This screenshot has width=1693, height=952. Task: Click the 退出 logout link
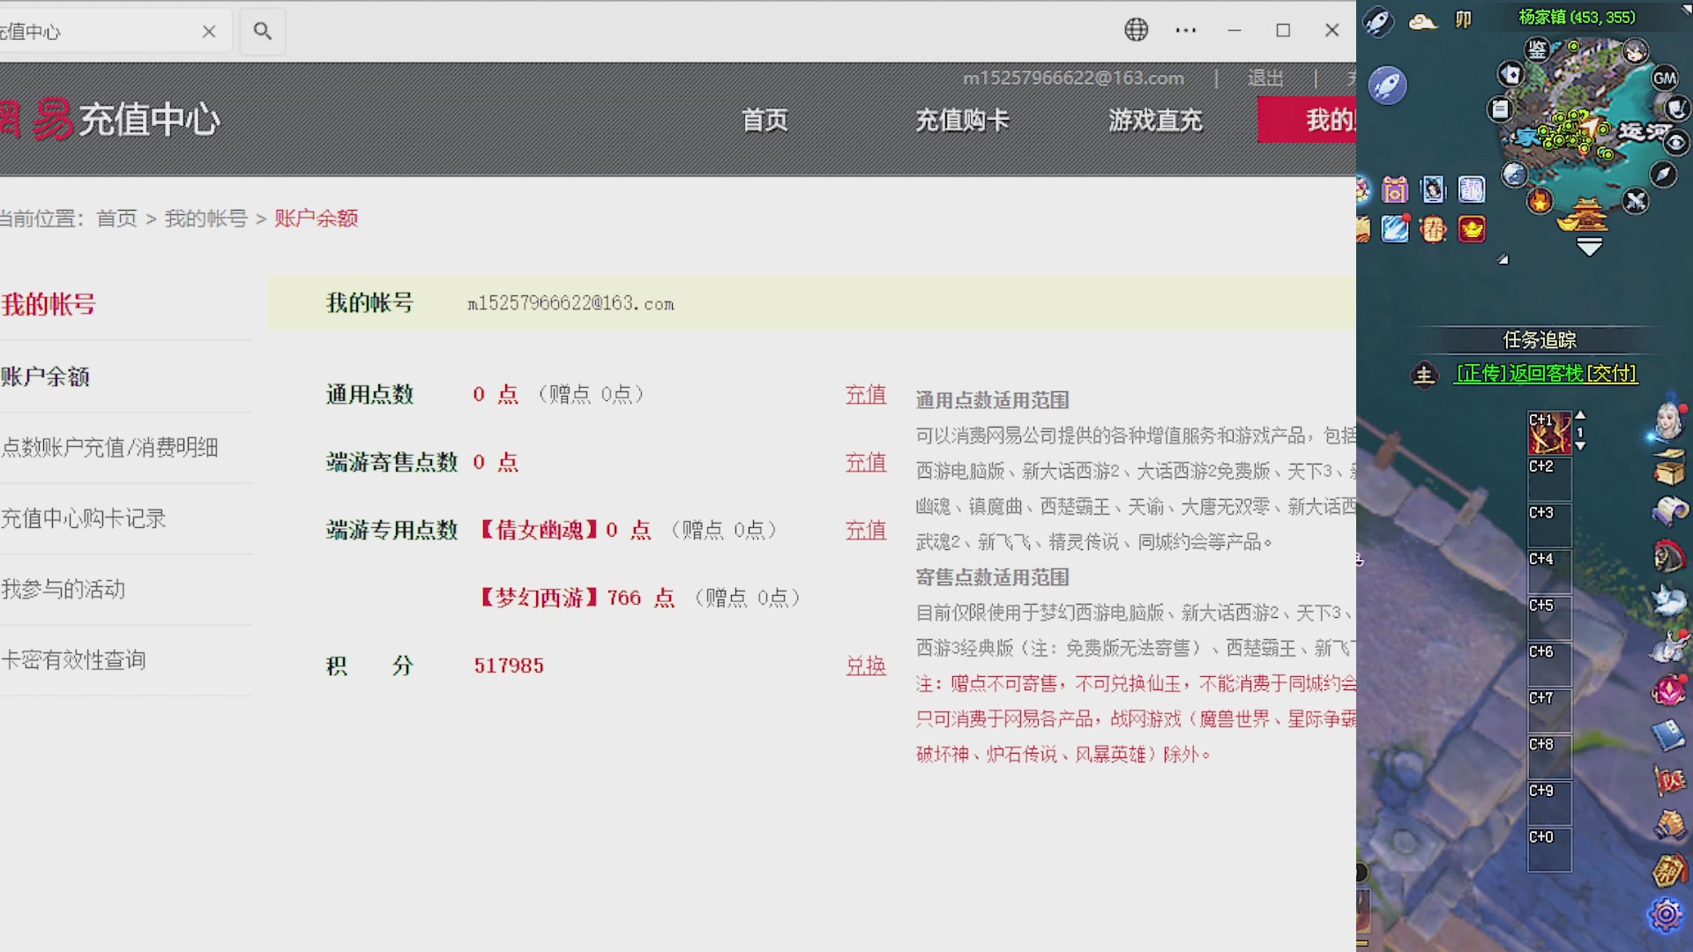pos(1265,78)
